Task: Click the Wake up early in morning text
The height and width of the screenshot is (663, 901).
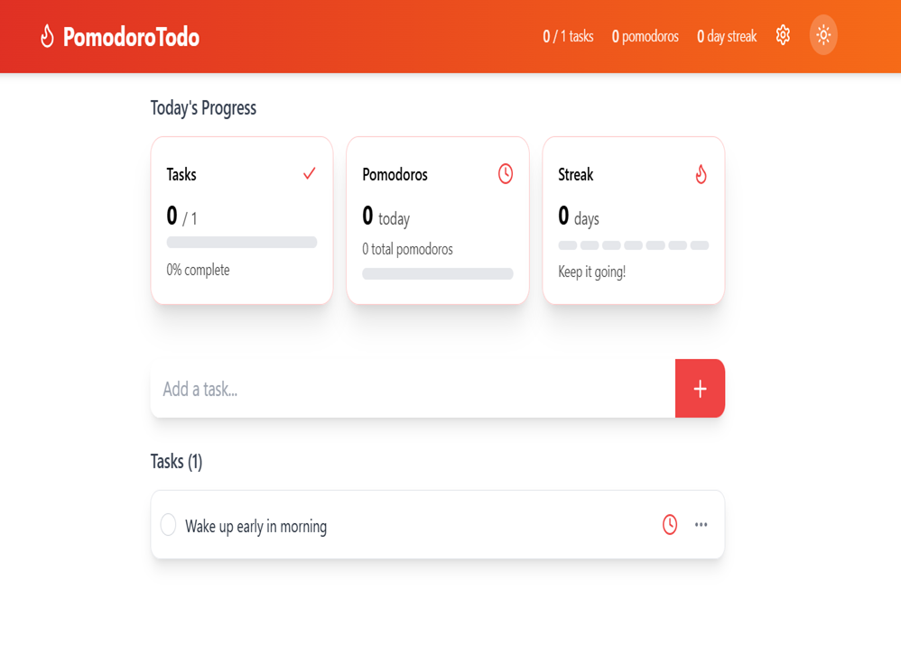Action: (255, 526)
